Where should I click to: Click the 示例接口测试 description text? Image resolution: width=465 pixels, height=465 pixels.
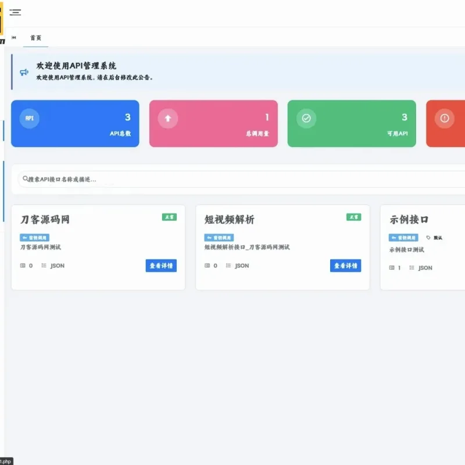tap(406, 250)
